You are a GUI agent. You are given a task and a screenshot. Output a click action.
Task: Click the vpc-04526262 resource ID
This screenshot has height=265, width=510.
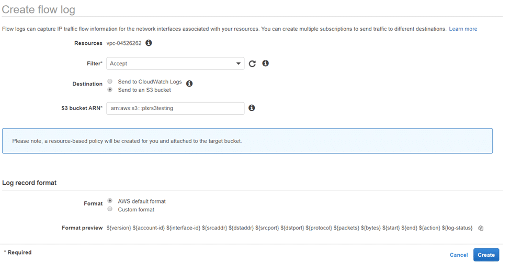(x=124, y=43)
